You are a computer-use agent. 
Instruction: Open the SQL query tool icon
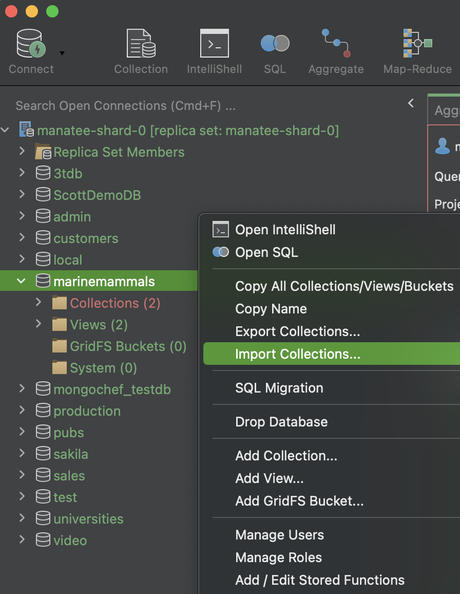click(x=274, y=43)
